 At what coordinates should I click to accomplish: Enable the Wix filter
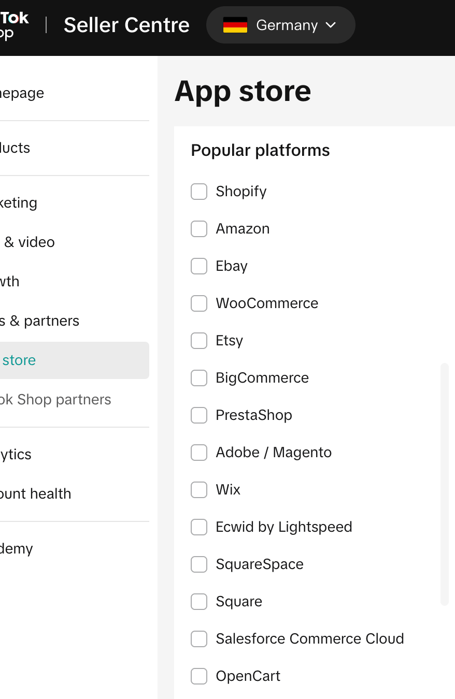[x=199, y=490]
